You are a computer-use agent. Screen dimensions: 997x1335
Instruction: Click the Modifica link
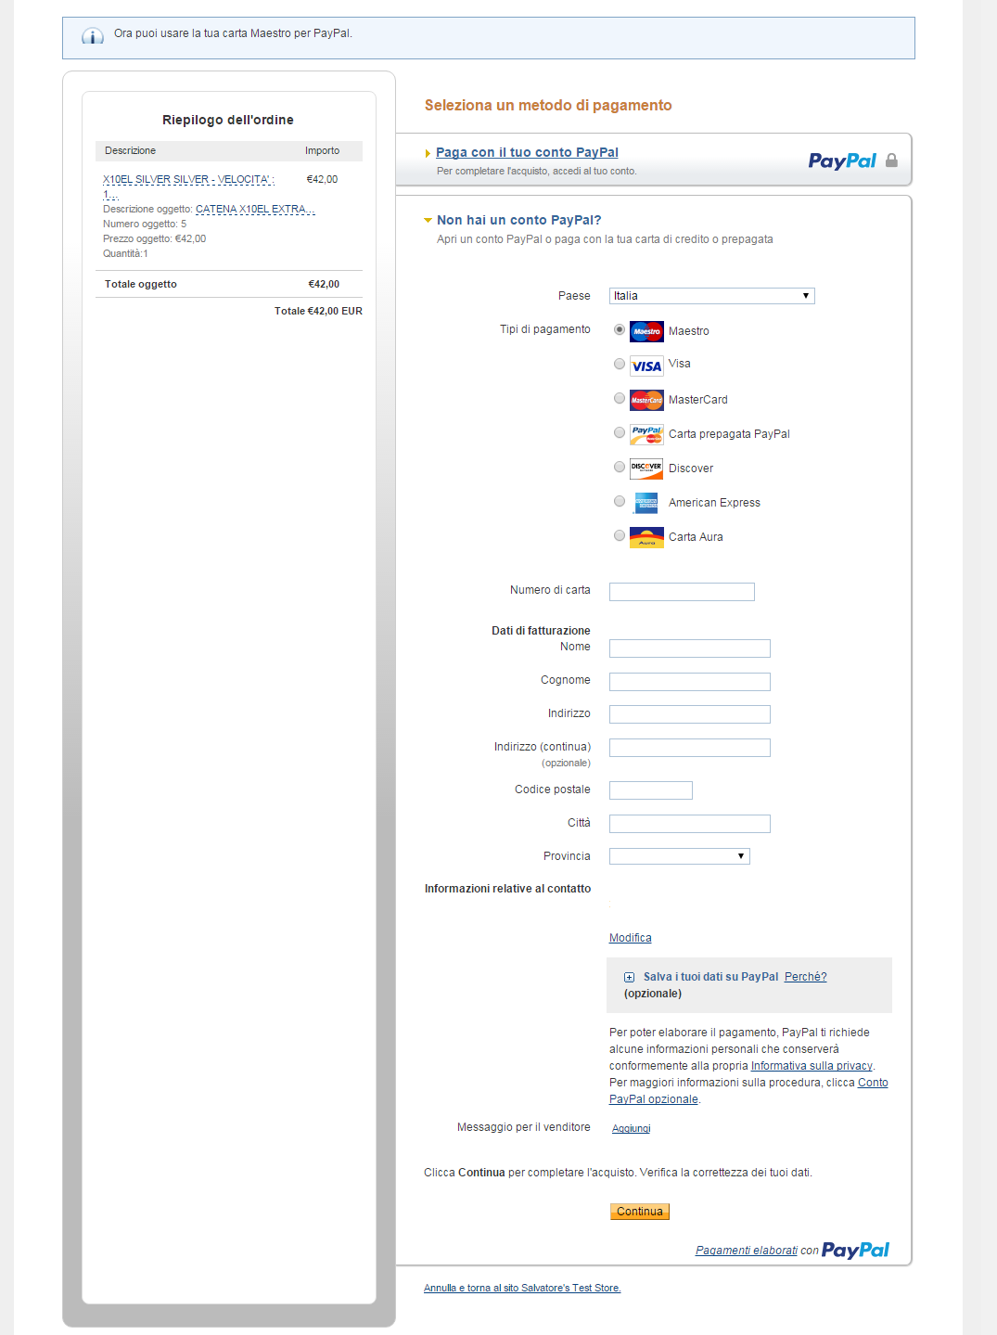631,938
